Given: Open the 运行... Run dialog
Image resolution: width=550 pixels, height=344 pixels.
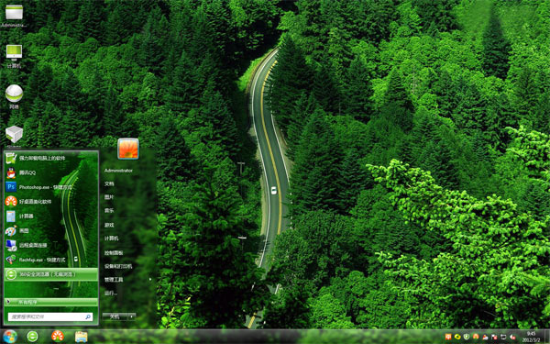Looking at the screenshot, I should point(111,293).
